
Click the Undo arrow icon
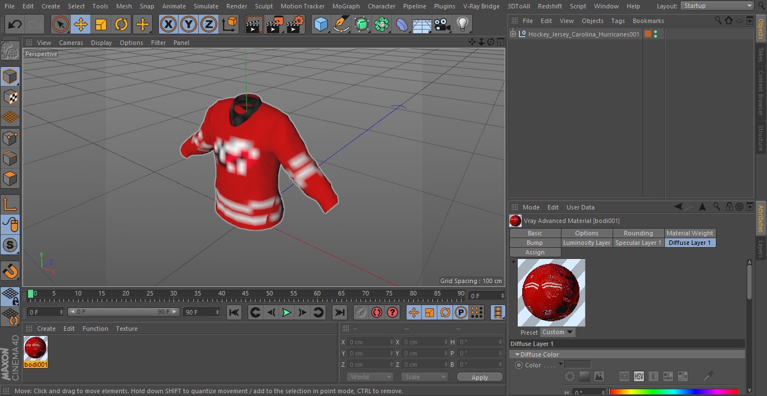click(15, 24)
